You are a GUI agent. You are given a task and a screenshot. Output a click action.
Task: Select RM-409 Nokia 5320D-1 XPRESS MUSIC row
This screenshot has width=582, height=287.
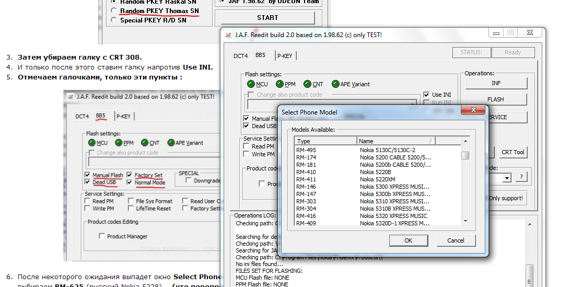pyautogui.click(x=378, y=223)
